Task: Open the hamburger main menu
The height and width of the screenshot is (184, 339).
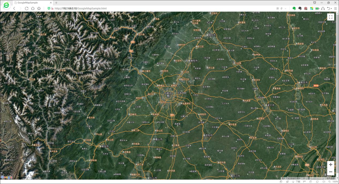Action: point(335,8)
